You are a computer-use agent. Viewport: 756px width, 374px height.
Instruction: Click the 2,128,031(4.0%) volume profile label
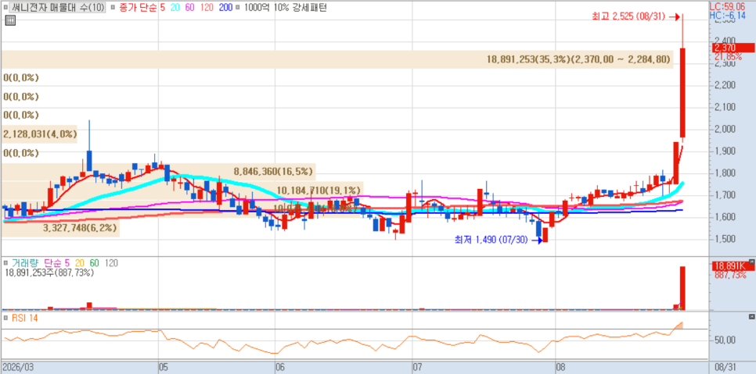coord(40,134)
